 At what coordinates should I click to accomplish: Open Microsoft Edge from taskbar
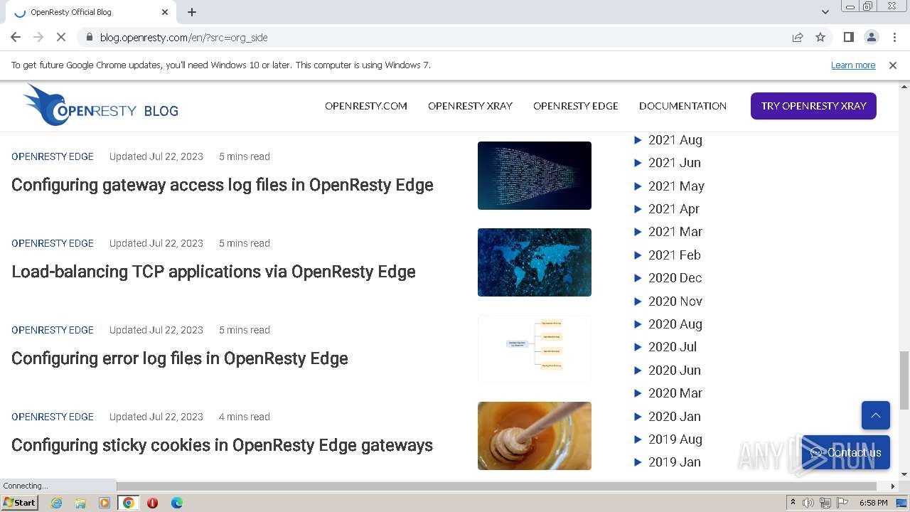[x=177, y=503]
